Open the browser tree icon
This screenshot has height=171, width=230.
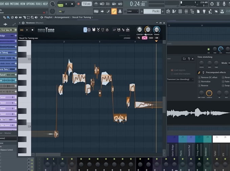pyautogui.click(x=192, y=11)
